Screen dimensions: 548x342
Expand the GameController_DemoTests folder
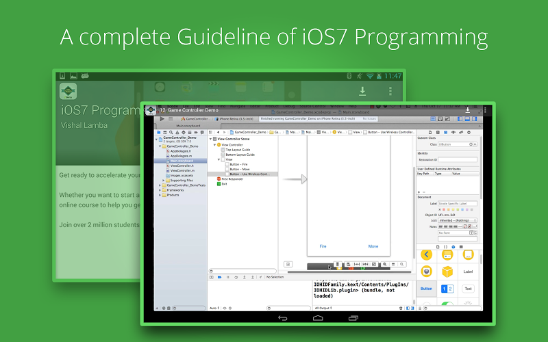pyautogui.click(x=160, y=185)
